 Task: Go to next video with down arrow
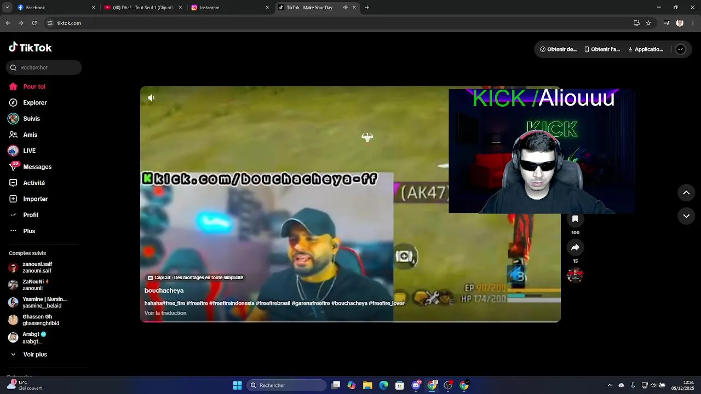[x=686, y=216]
